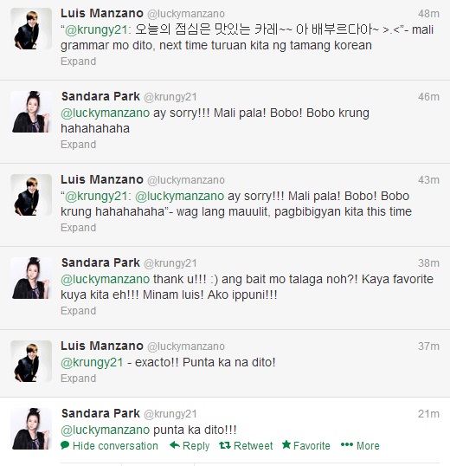This screenshot has width=450, height=466.
Task: Expand Luis Manzano's 43m tweet
Action: click(79, 228)
